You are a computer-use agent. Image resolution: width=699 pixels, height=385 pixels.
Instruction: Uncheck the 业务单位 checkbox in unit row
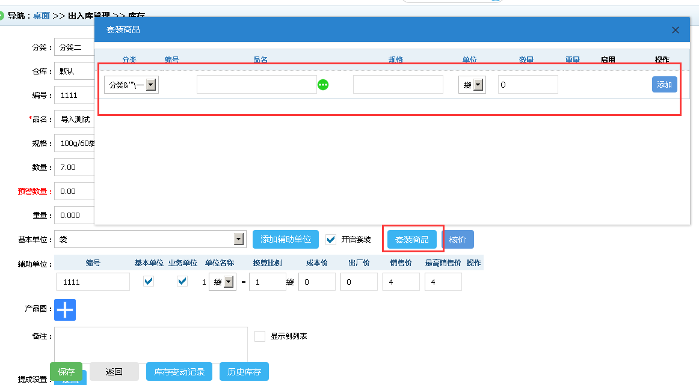[182, 281]
